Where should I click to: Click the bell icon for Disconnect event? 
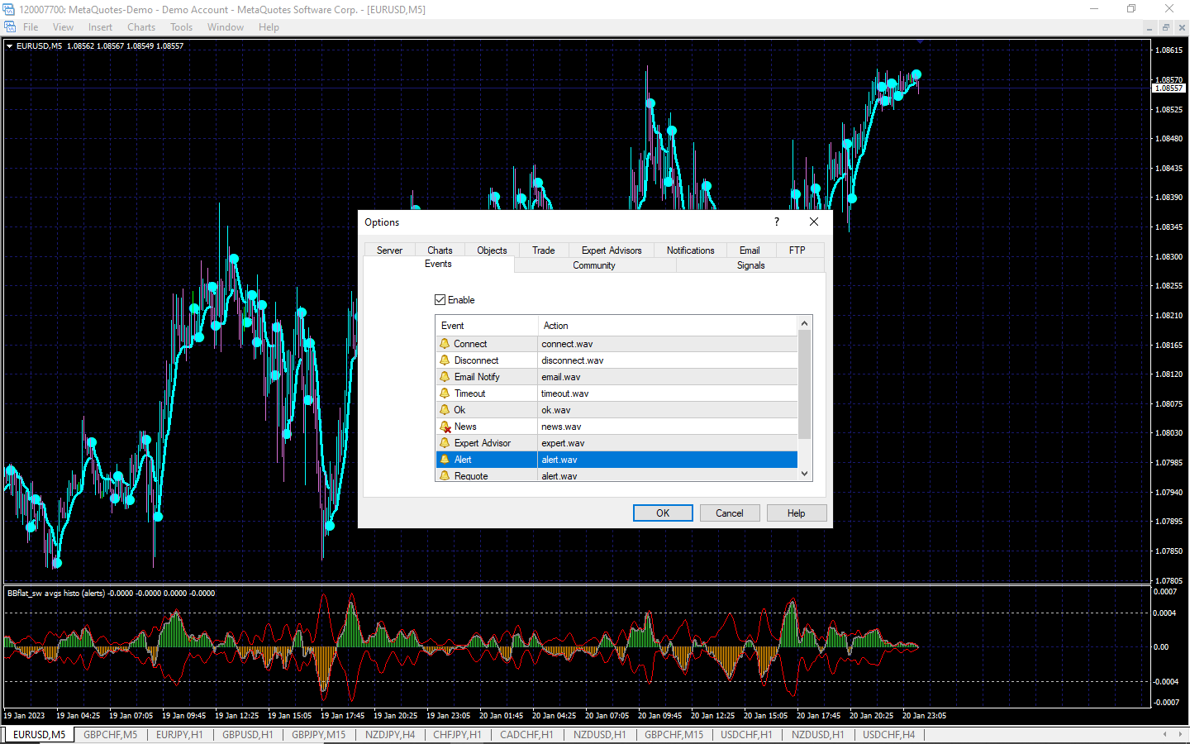tap(445, 360)
